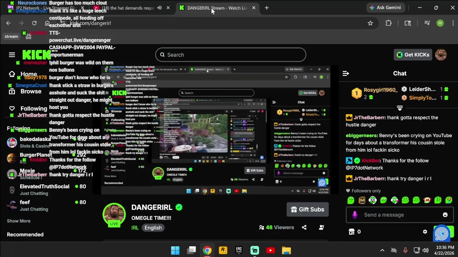Expand the chat leaderboard chevron
Screen dimensions: 458x257
tap(400, 108)
